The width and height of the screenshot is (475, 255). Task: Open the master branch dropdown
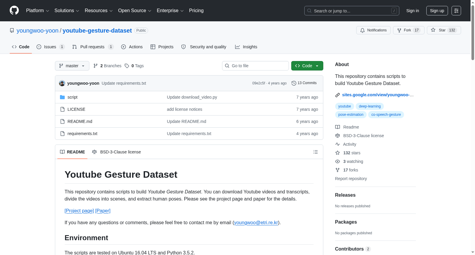point(72,66)
